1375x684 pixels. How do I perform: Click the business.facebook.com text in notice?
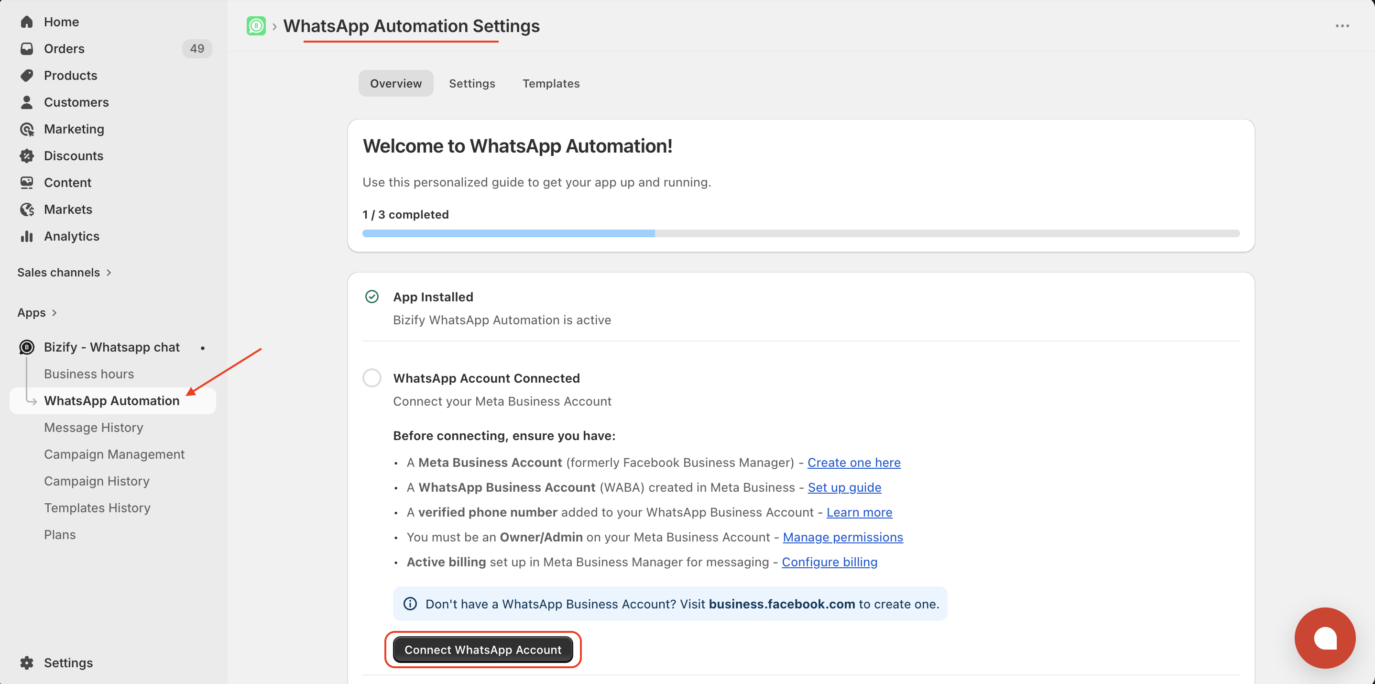pos(781,604)
